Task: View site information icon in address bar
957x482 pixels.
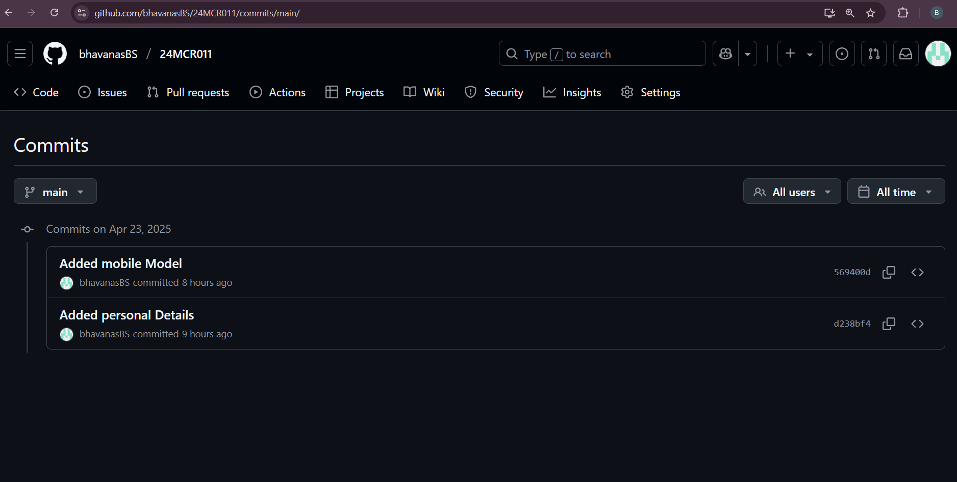Action: [x=82, y=13]
